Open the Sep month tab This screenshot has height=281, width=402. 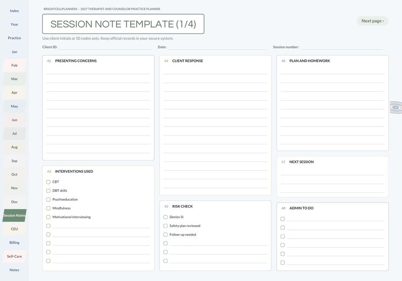point(14,161)
